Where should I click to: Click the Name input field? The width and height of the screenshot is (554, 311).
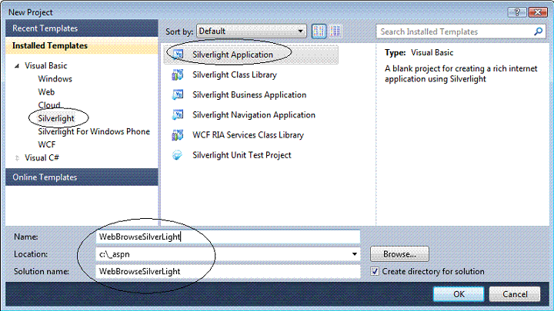(x=228, y=237)
